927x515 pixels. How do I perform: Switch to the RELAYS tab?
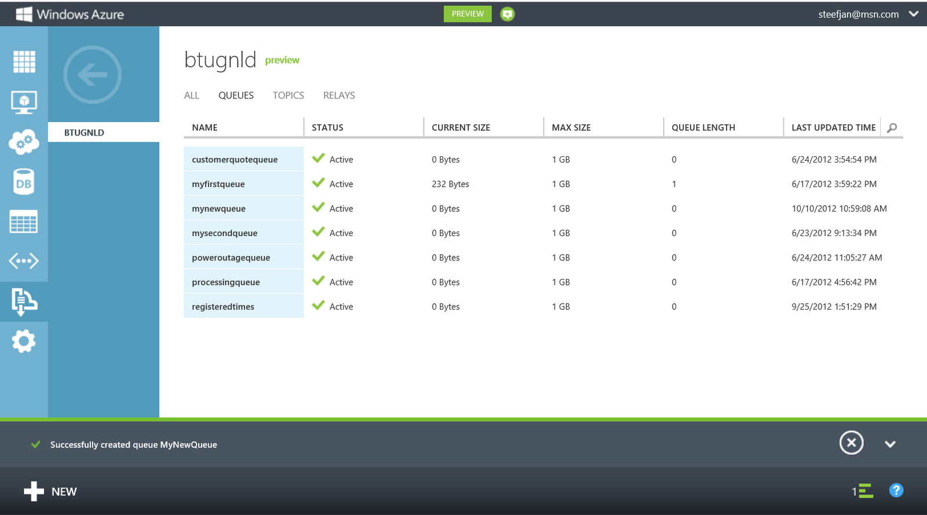click(x=339, y=95)
